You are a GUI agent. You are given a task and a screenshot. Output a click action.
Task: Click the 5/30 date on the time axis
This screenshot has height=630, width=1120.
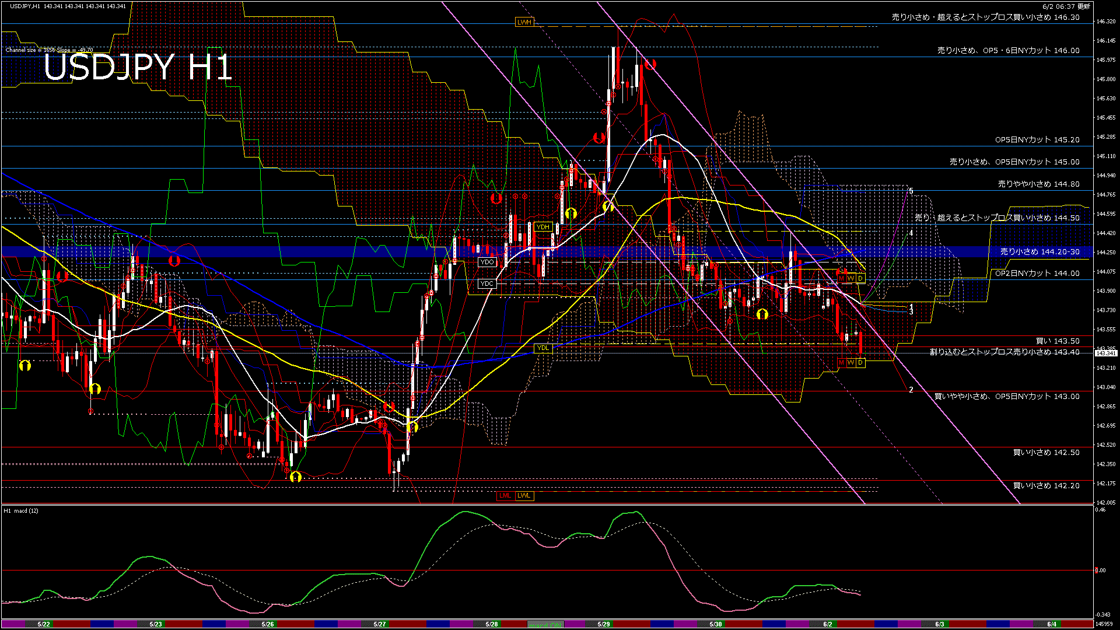pos(716,624)
